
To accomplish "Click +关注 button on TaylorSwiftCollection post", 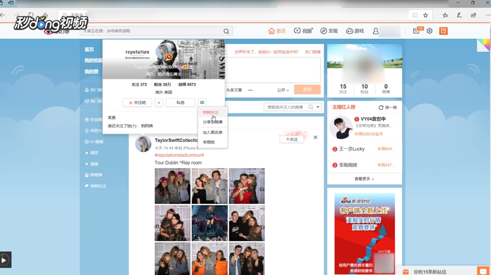I will 292,139.
